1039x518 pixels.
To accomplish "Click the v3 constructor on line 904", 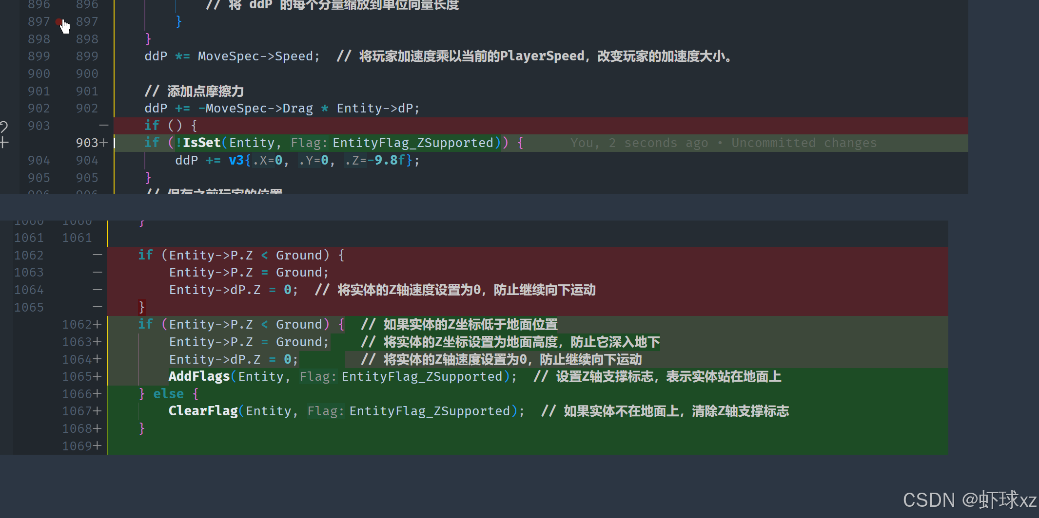I will pos(236,160).
